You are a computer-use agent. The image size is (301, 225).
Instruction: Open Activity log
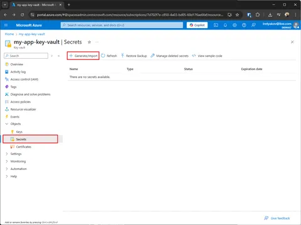coord(15,72)
